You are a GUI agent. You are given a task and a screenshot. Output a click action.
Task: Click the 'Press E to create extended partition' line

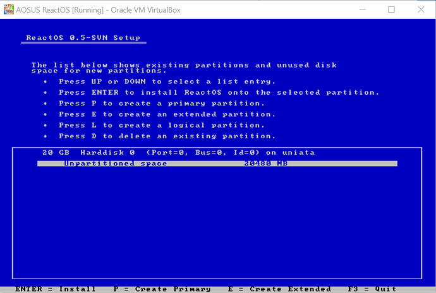(167, 114)
